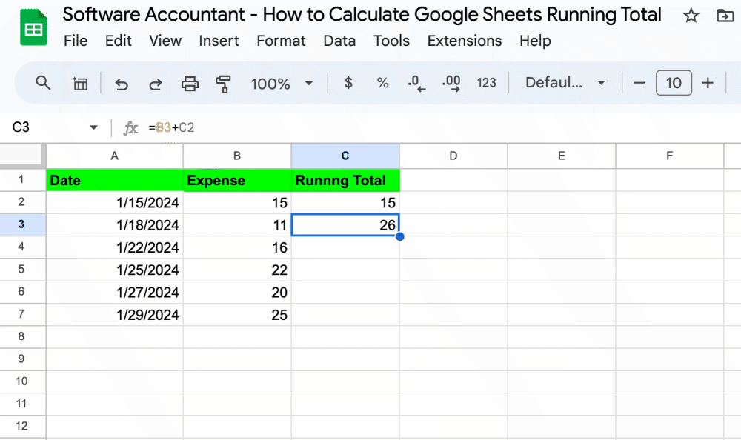Select expense cell containing 11
This screenshot has width=741, height=440.
tap(237, 225)
